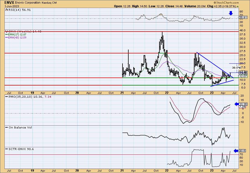Click the Open 12.26 quote value
The image size is (250, 173).
point(122,6)
